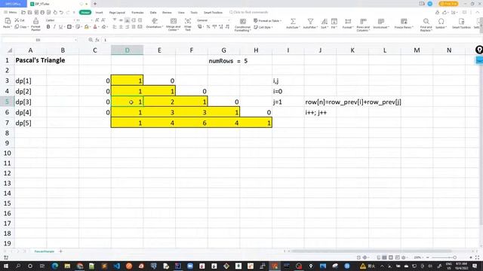The width and height of the screenshot is (483, 271).
Task: Click the Select All corner triangle
Action: (x=10, y=50)
